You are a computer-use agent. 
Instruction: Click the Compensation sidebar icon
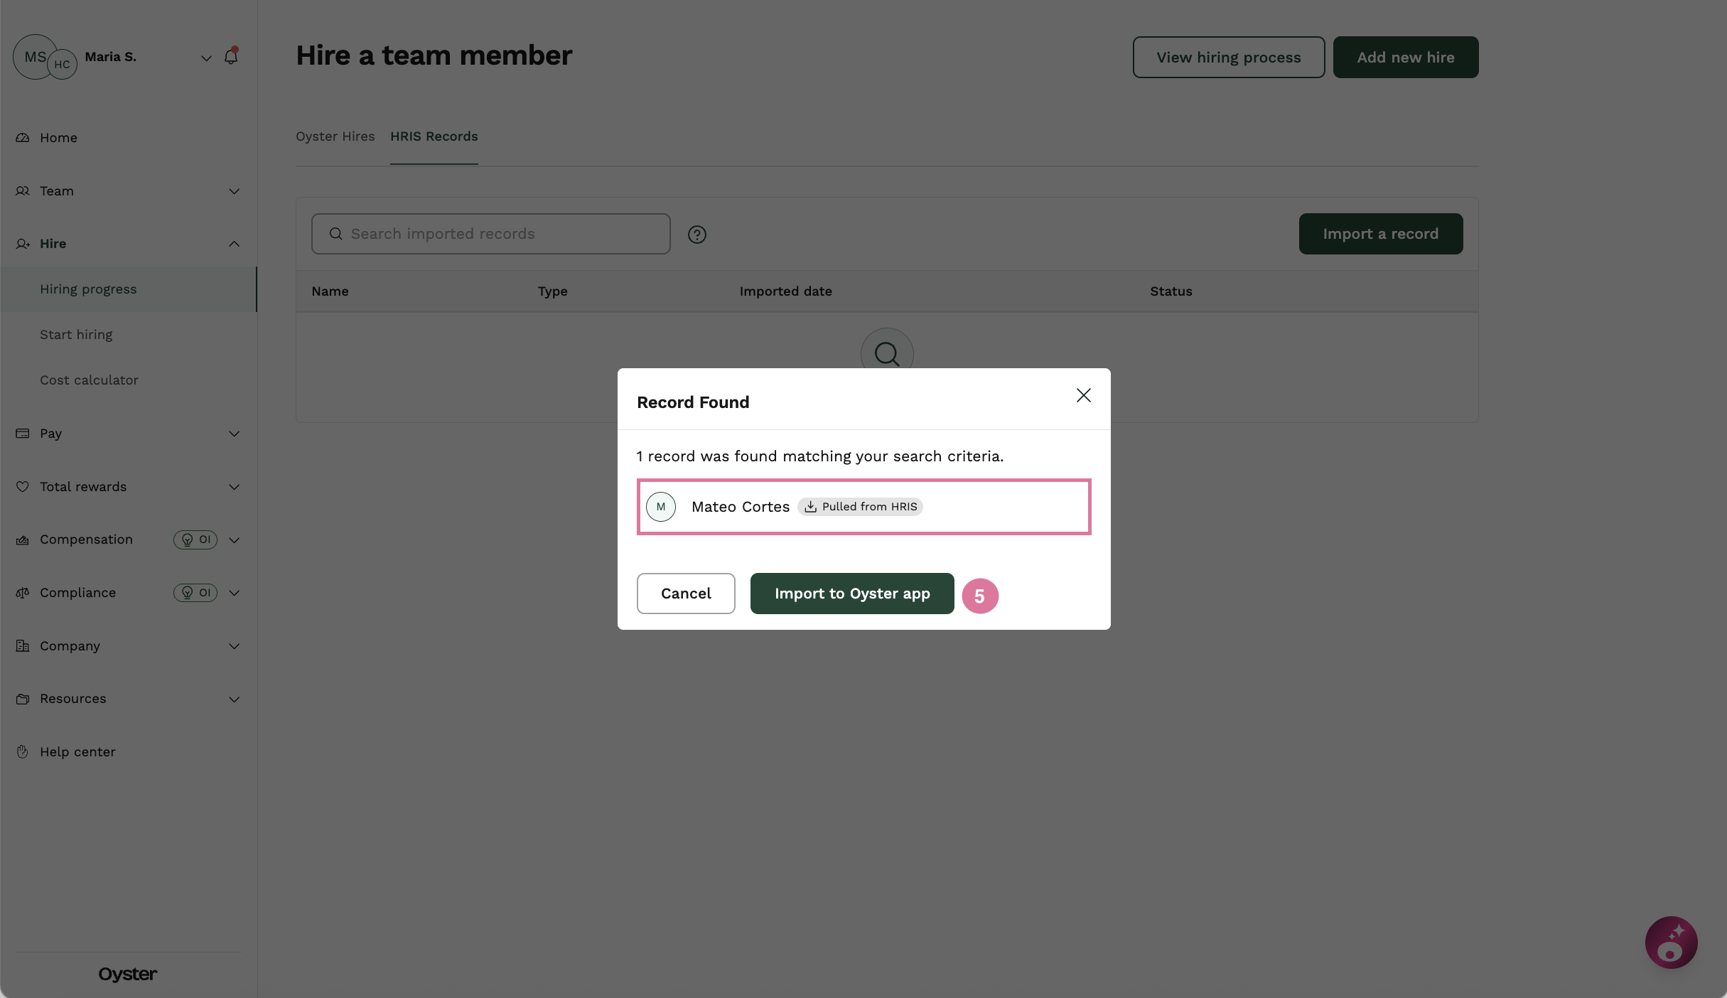[x=22, y=540]
